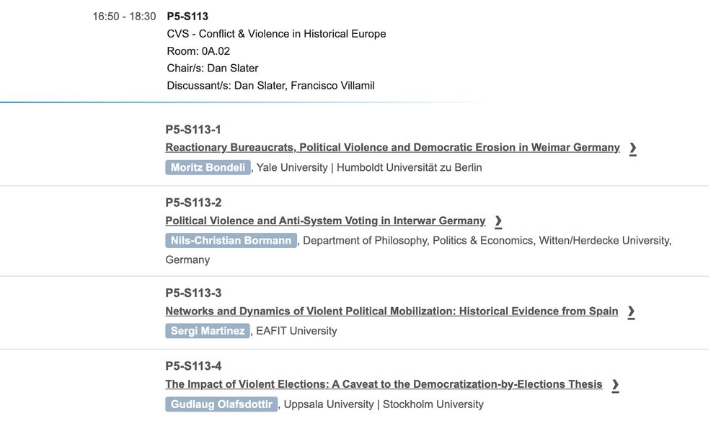721x421 pixels.
Task: Click paper number P5-S113-4 label
Action: click(193, 366)
